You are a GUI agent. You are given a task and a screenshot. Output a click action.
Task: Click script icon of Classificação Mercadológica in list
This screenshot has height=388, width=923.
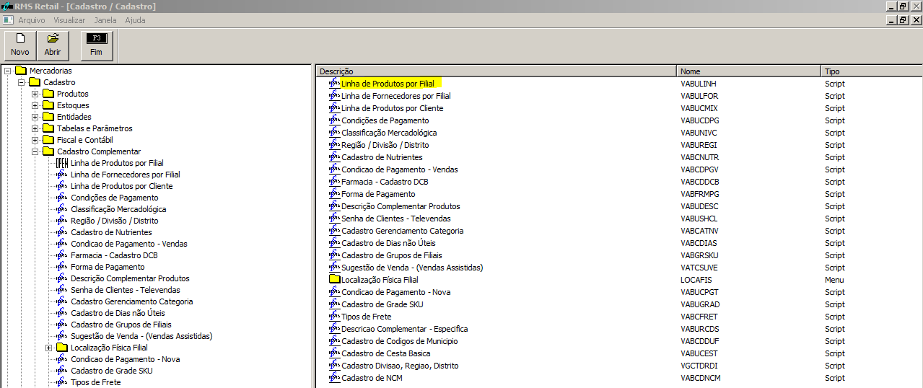tap(334, 133)
